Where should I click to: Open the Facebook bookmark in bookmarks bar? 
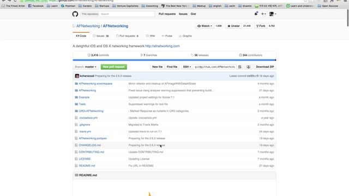tap(36, 6)
